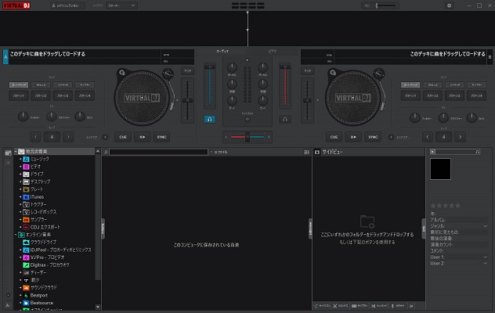Click the CUE button on deck B

click(x=334, y=137)
